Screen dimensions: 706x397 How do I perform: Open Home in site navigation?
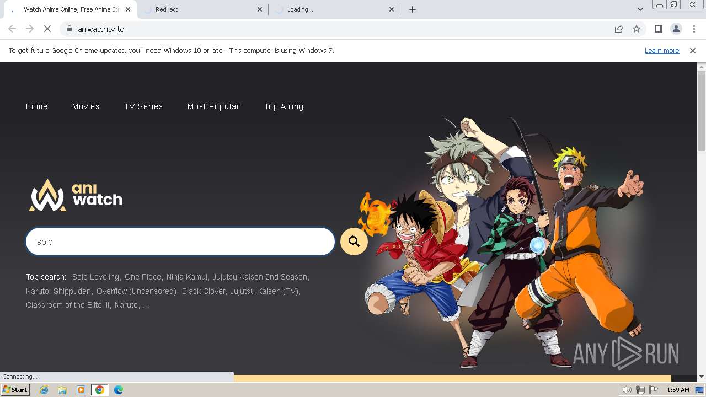click(37, 106)
